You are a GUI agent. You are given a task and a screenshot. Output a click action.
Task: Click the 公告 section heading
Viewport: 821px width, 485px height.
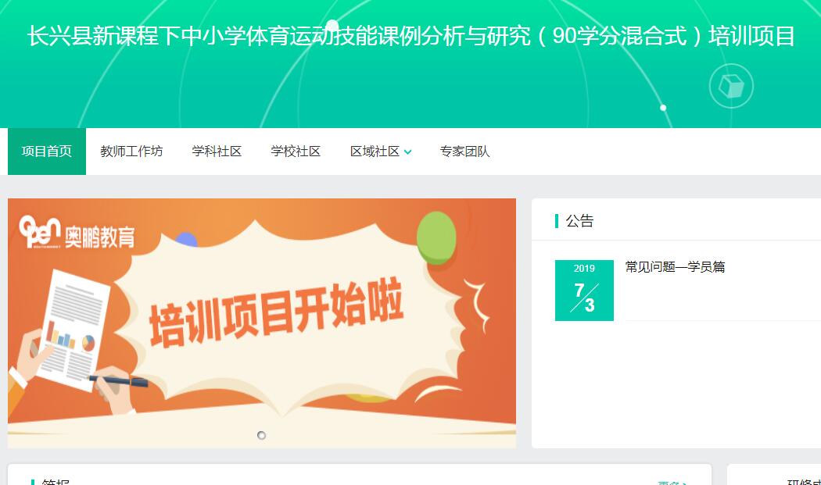pyautogui.click(x=579, y=221)
